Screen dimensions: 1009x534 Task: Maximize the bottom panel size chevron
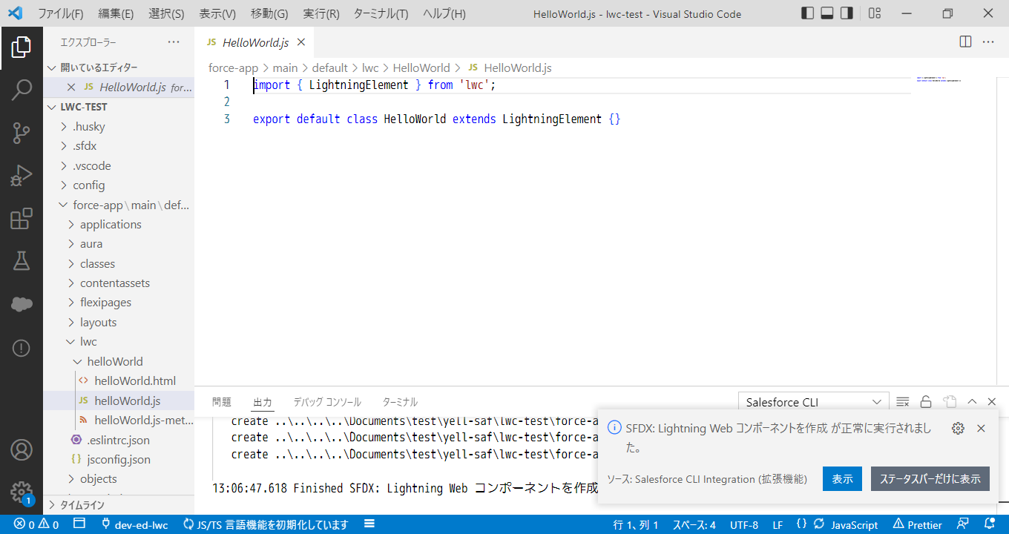(972, 402)
